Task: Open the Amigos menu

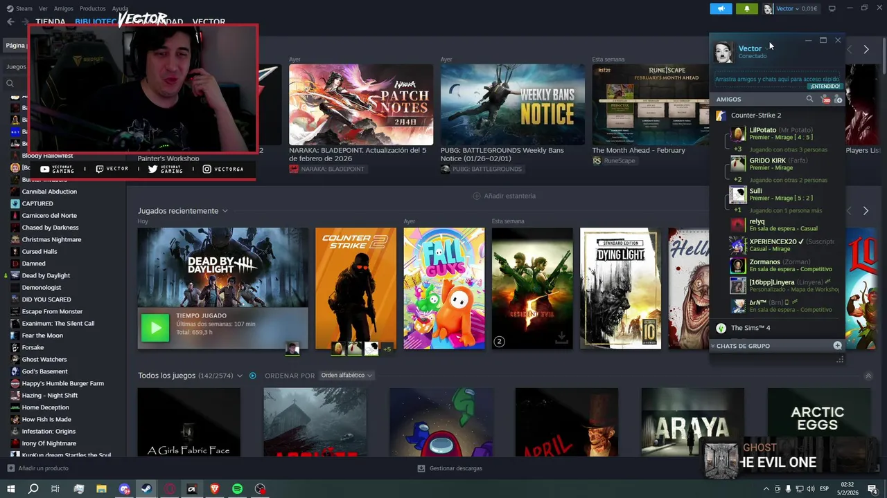Action: (64, 8)
